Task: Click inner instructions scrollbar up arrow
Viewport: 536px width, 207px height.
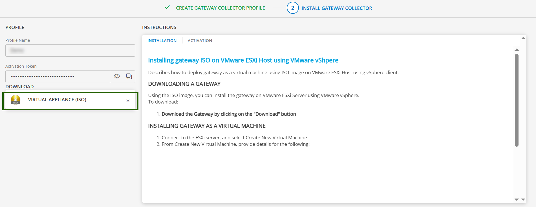Action: tap(517, 50)
